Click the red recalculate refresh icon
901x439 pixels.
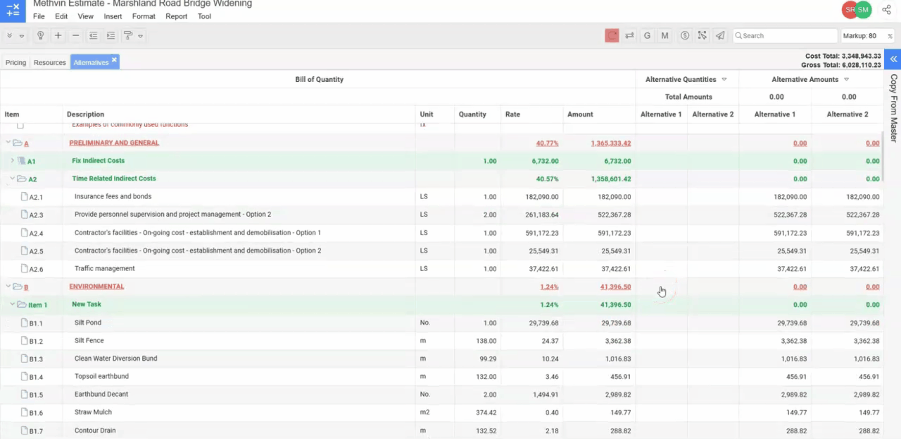(x=612, y=36)
